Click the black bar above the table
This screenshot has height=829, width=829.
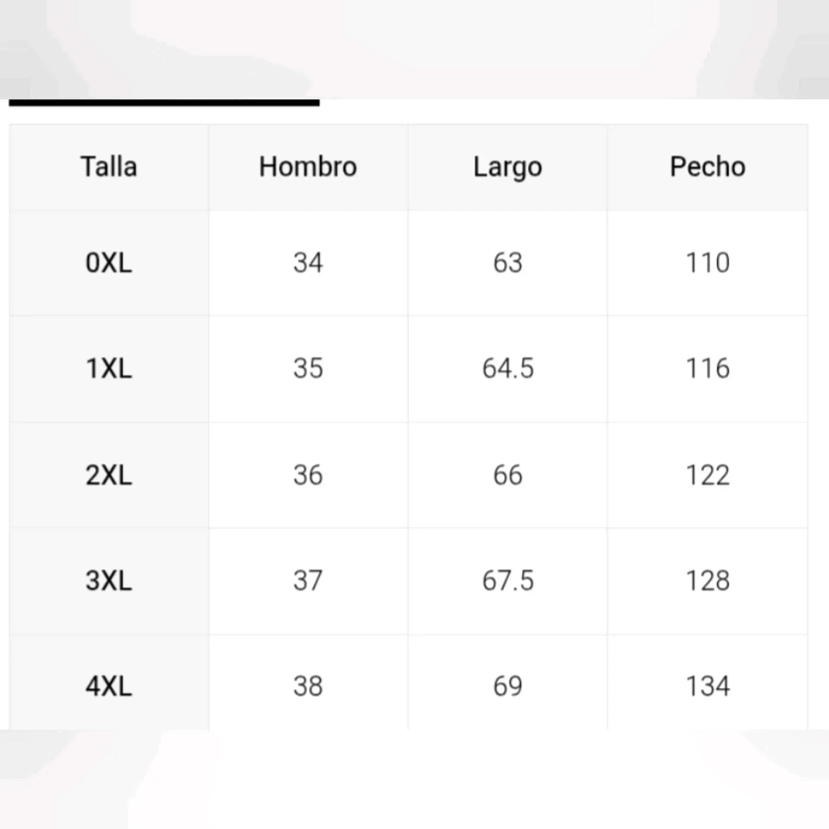pos(164,103)
